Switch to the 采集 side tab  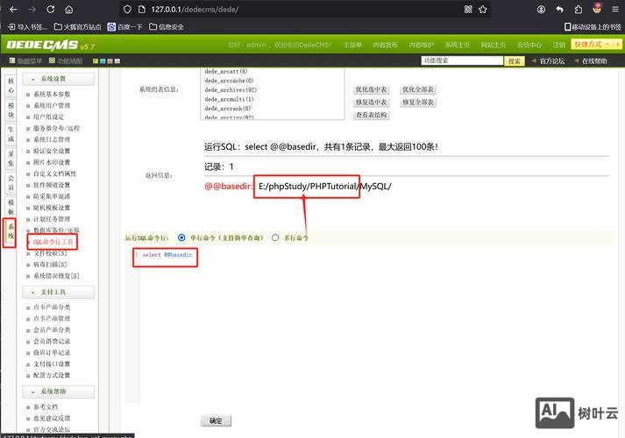(x=11, y=159)
